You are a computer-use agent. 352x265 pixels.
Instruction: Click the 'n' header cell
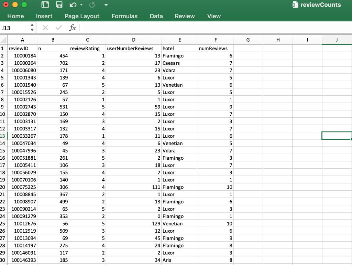pos(53,49)
